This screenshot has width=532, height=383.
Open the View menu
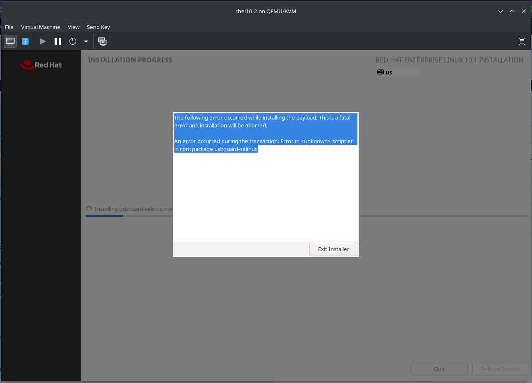[74, 27]
